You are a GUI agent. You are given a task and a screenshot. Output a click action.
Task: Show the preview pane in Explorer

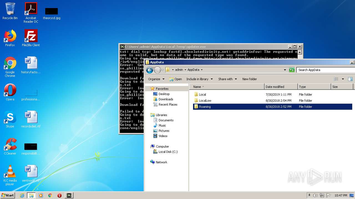(x=350, y=79)
